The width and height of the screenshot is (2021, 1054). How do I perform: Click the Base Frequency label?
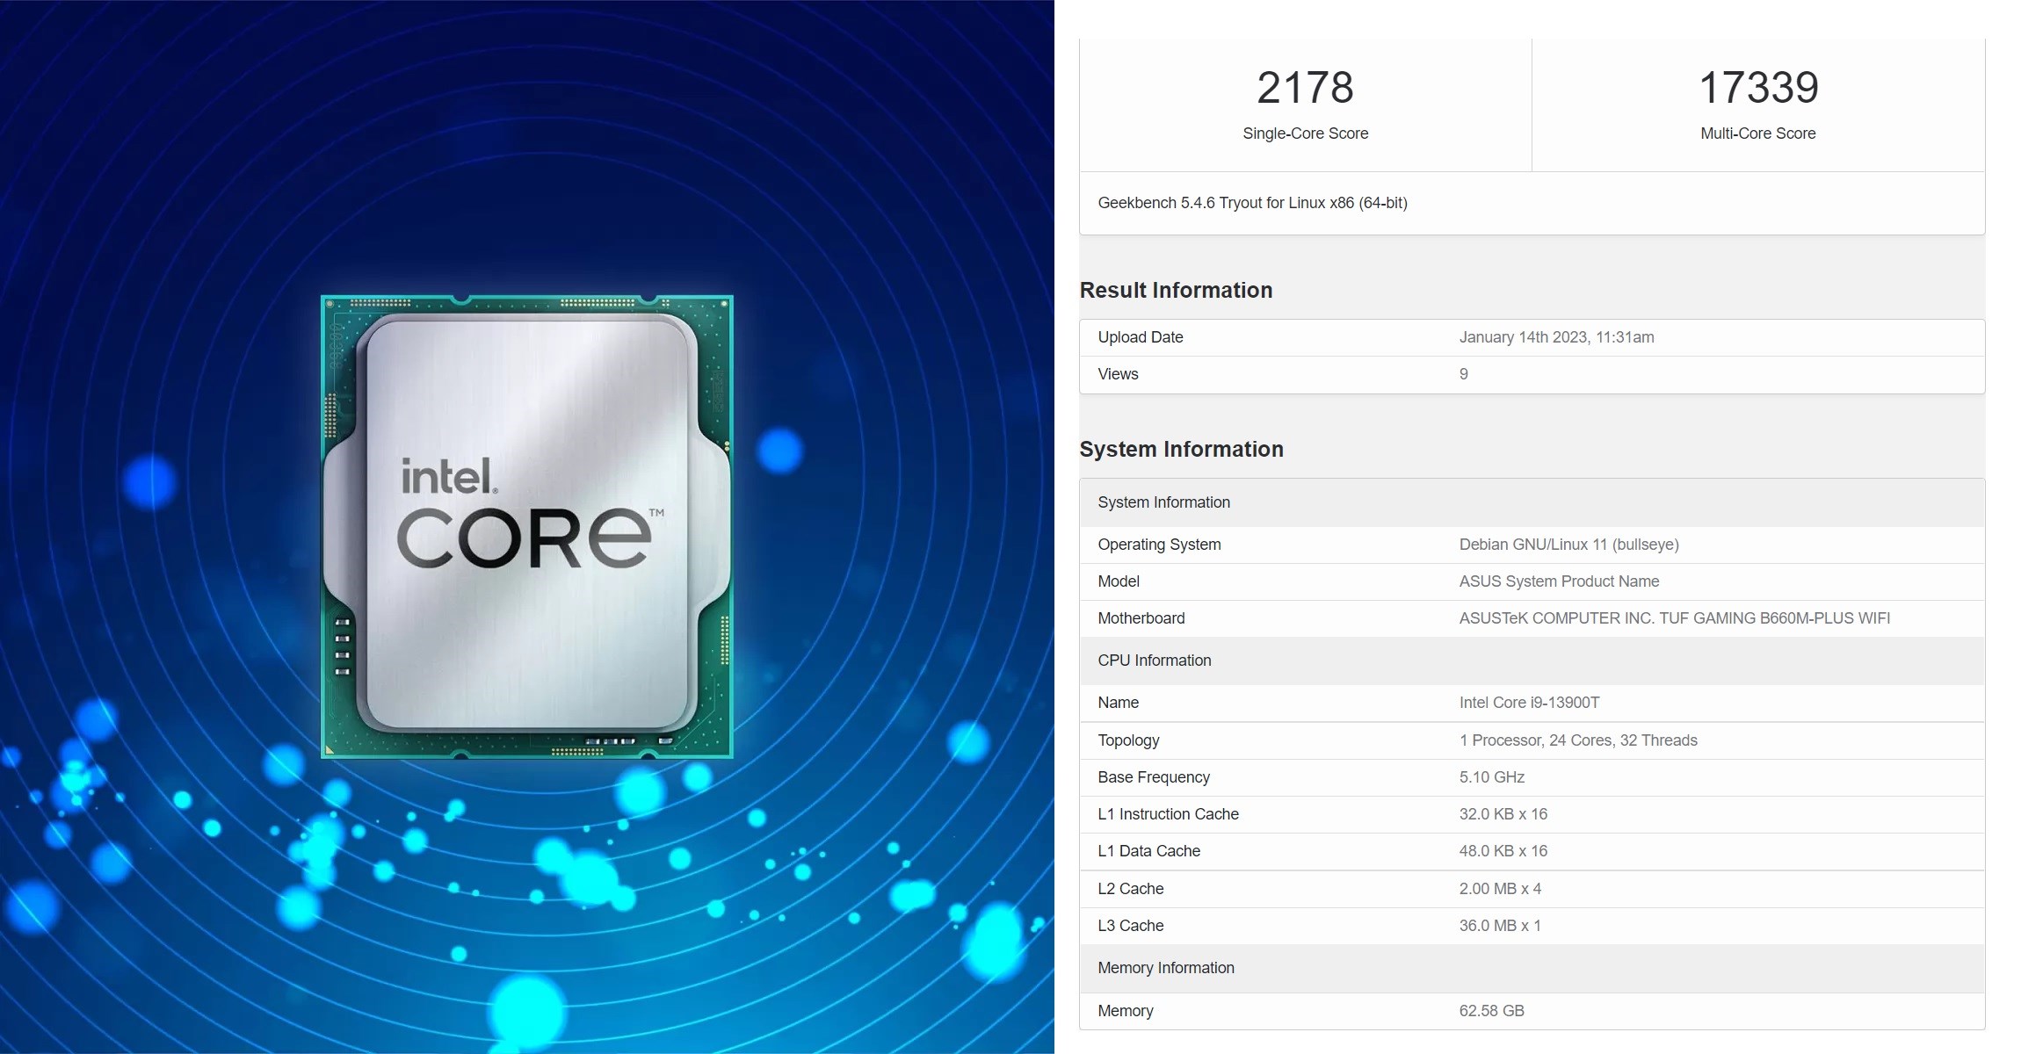click(x=1154, y=777)
